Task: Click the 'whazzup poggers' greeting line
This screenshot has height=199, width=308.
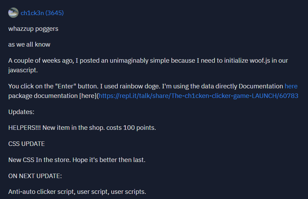Action: click(x=33, y=29)
